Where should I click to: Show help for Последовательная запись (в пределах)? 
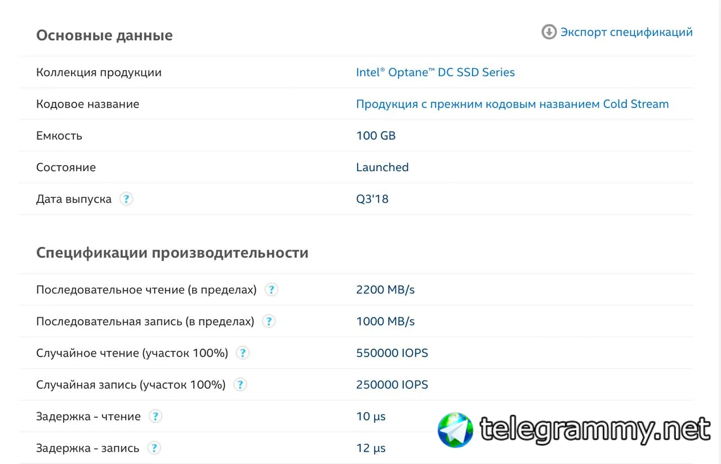click(269, 322)
